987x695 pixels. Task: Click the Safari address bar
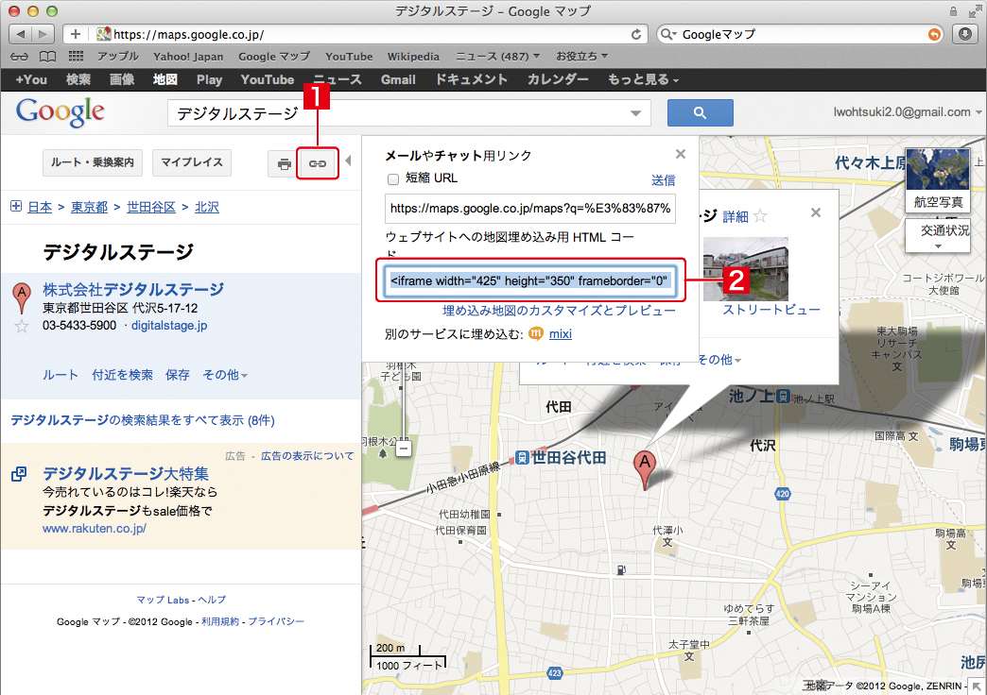[x=372, y=34]
